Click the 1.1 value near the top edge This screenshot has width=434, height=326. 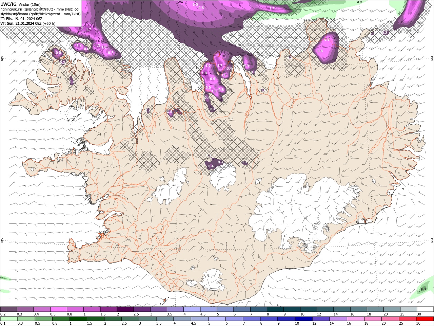click(272, 8)
